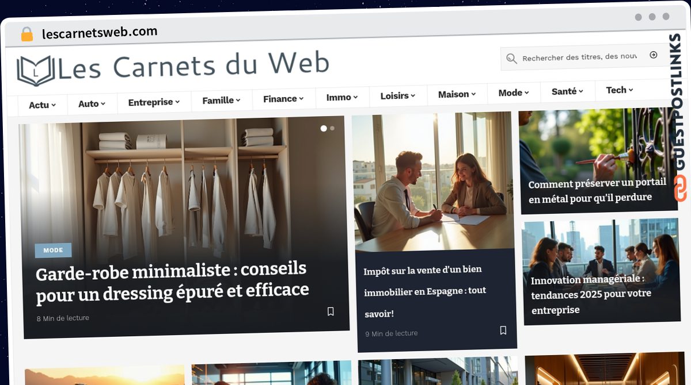This screenshot has height=385, width=691.
Task: Open the Loisirs menu item
Action: [398, 96]
